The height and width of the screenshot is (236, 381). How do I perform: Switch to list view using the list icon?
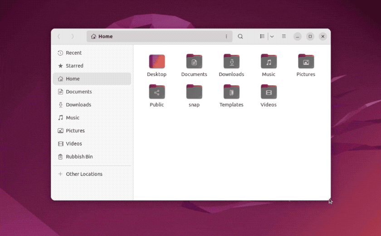[262, 36]
